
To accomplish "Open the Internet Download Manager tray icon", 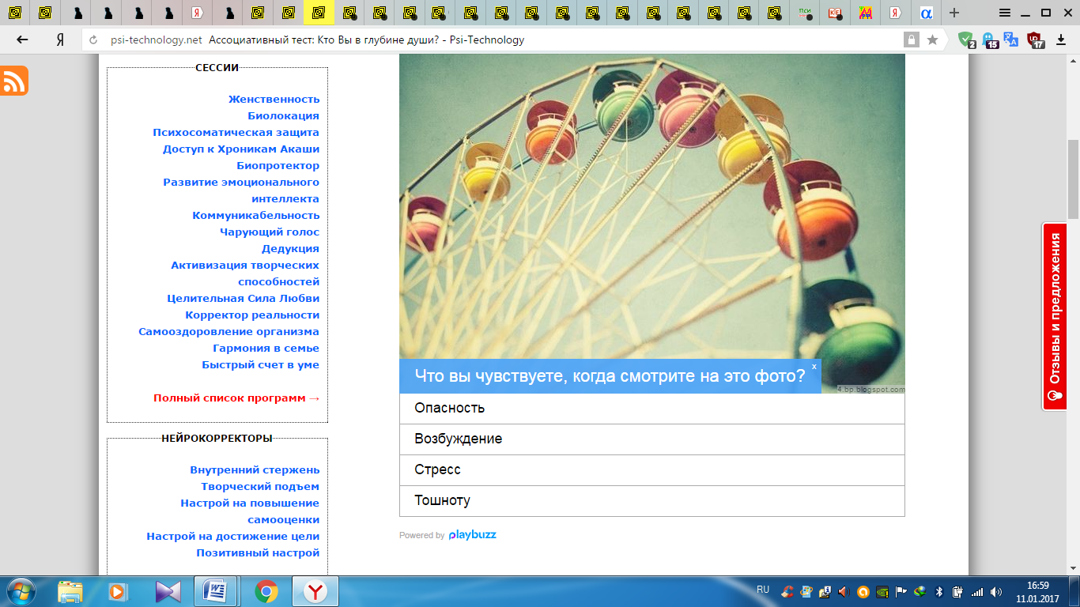I will click(920, 591).
